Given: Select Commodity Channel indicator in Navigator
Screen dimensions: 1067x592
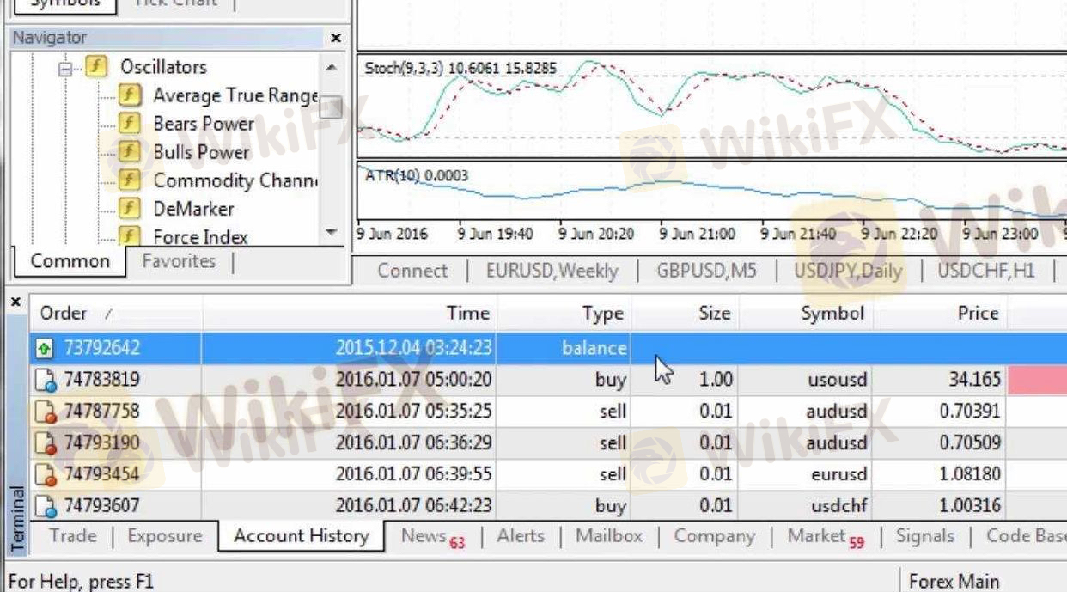Looking at the screenshot, I should click(x=235, y=180).
